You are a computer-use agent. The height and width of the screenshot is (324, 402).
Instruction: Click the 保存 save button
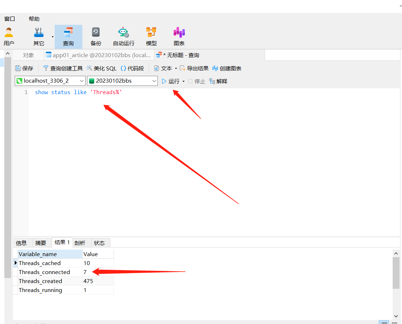coord(24,68)
